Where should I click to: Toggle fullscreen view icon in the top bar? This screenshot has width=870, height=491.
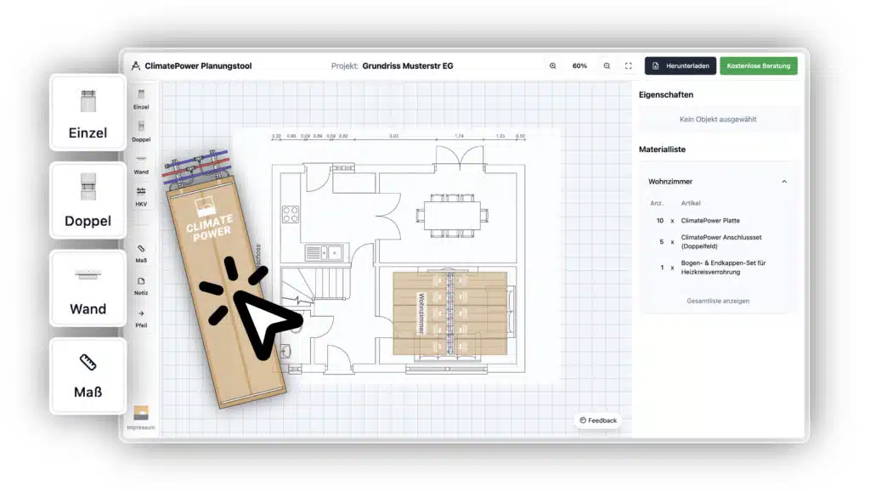629,66
